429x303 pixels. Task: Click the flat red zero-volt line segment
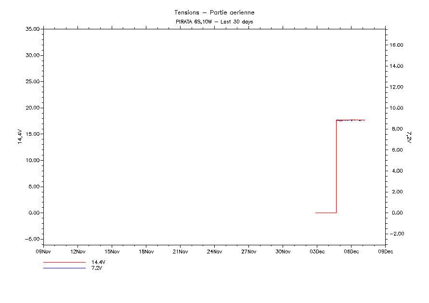pyautogui.click(x=325, y=213)
